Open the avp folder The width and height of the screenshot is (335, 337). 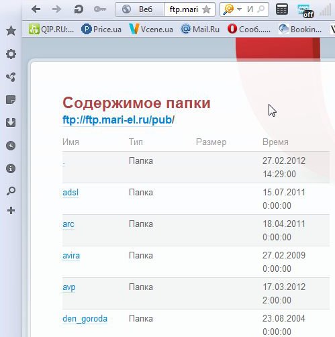tap(69, 287)
